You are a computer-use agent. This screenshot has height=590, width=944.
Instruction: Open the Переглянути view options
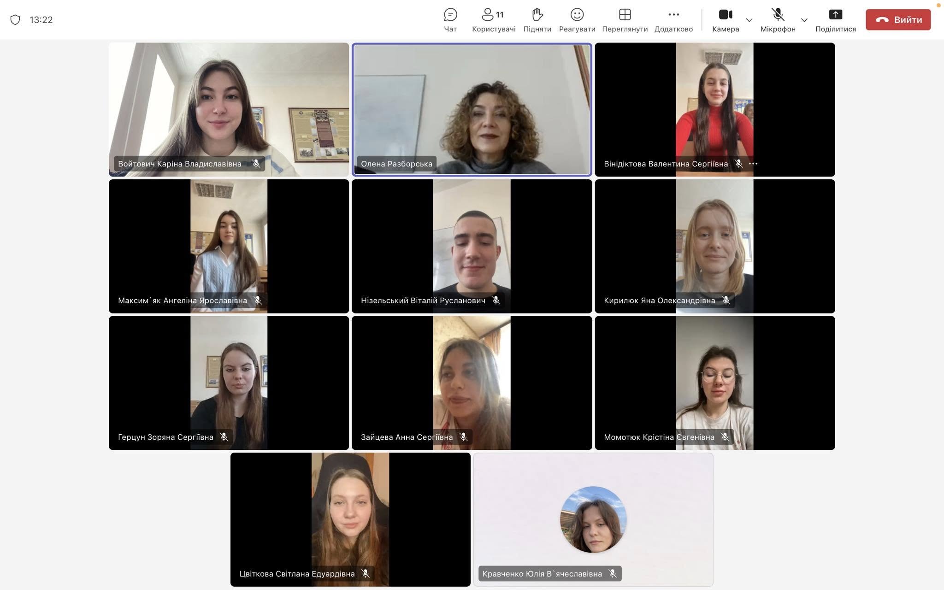(x=625, y=20)
